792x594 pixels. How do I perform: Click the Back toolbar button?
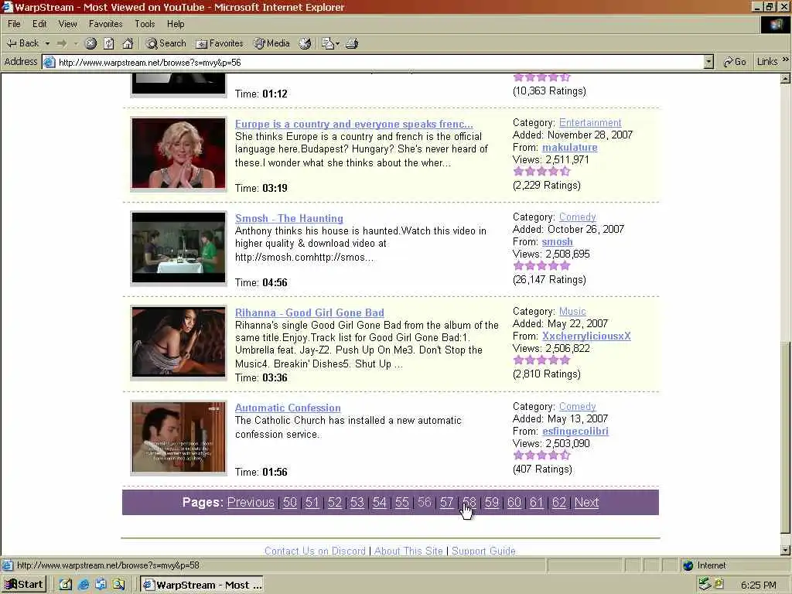22,43
